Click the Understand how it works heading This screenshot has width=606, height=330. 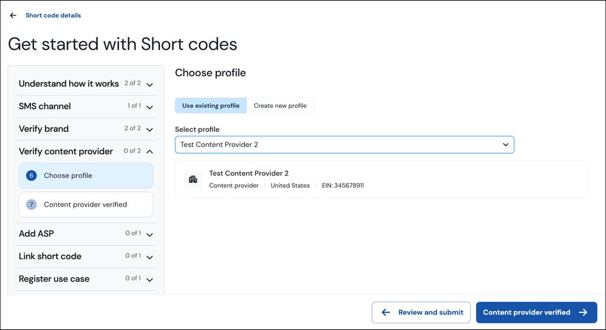(69, 84)
